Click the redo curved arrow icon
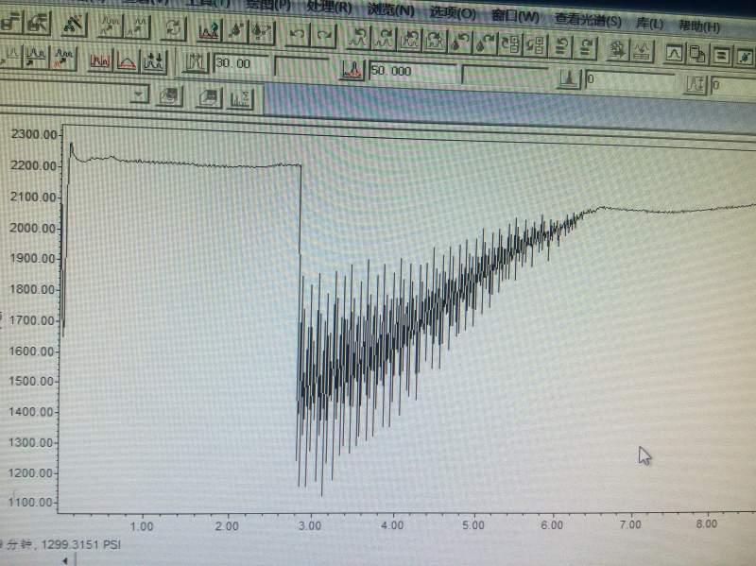The image size is (756, 566). (324, 36)
